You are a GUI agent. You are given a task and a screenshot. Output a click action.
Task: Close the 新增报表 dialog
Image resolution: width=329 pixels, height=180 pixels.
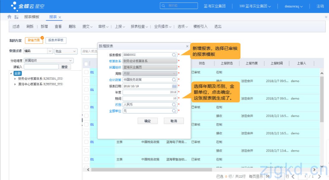pyautogui.click(x=187, y=46)
